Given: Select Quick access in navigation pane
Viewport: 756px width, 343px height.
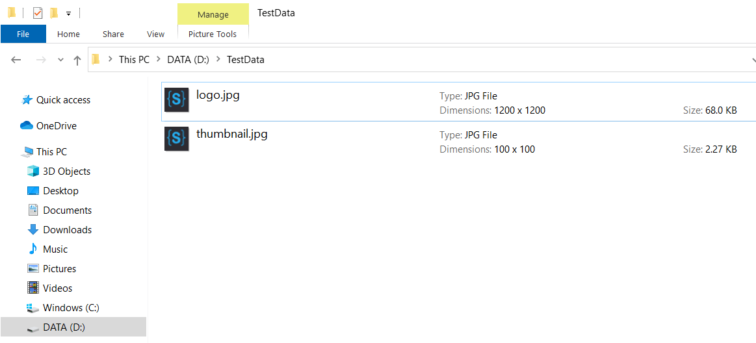Looking at the screenshot, I should click(63, 100).
